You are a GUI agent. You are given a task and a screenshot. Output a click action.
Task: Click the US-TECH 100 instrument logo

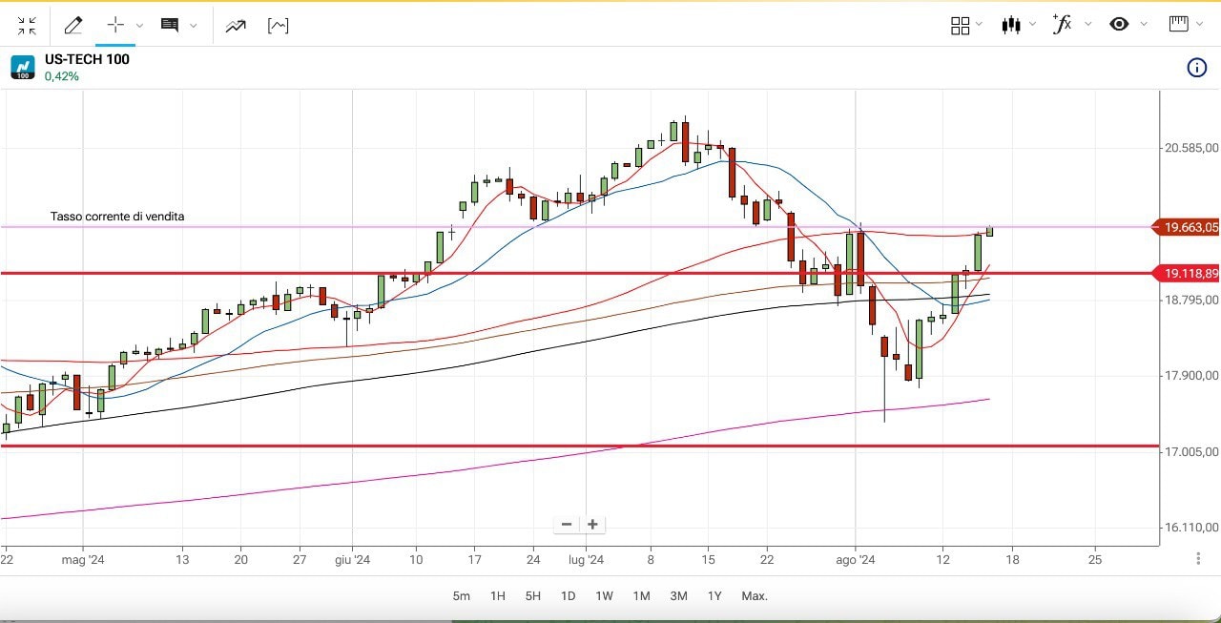(x=23, y=67)
